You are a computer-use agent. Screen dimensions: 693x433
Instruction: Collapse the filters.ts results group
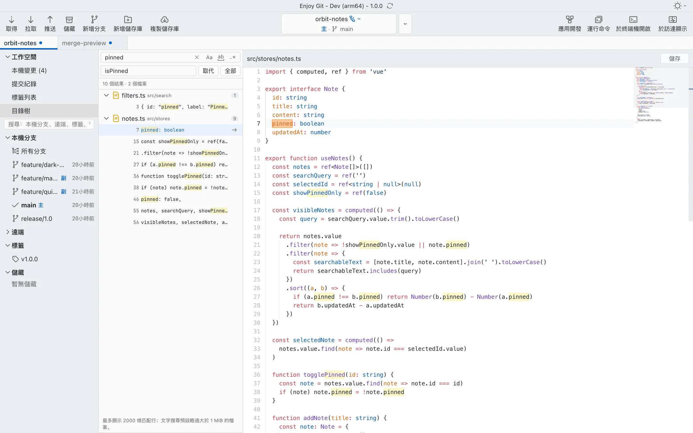click(106, 95)
